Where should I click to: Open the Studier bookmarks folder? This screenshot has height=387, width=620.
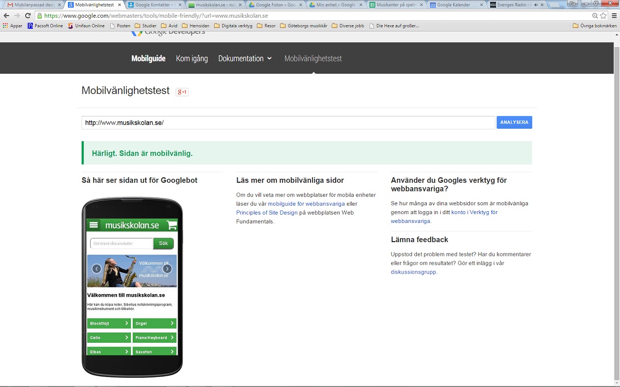point(146,26)
